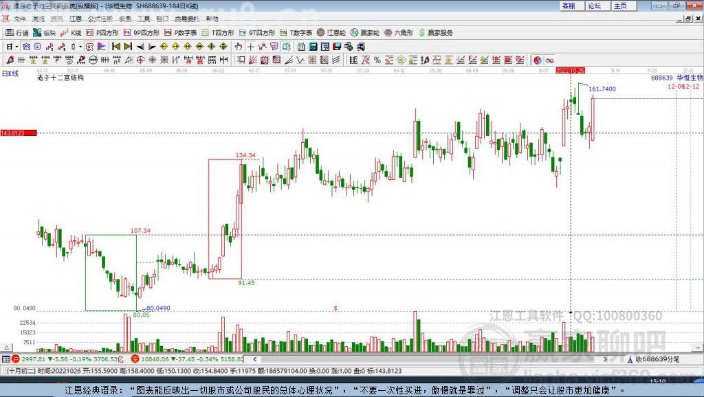Open the 9P四方形 tool
The width and height of the screenshot is (704, 397).
tap(142, 33)
